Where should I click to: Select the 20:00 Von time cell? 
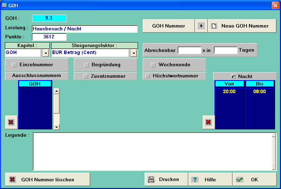tap(229, 92)
